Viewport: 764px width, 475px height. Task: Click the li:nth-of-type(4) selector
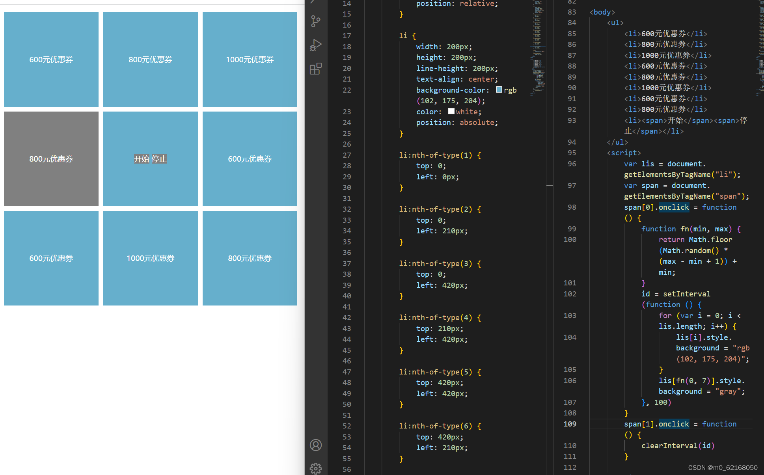pyautogui.click(x=435, y=317)
